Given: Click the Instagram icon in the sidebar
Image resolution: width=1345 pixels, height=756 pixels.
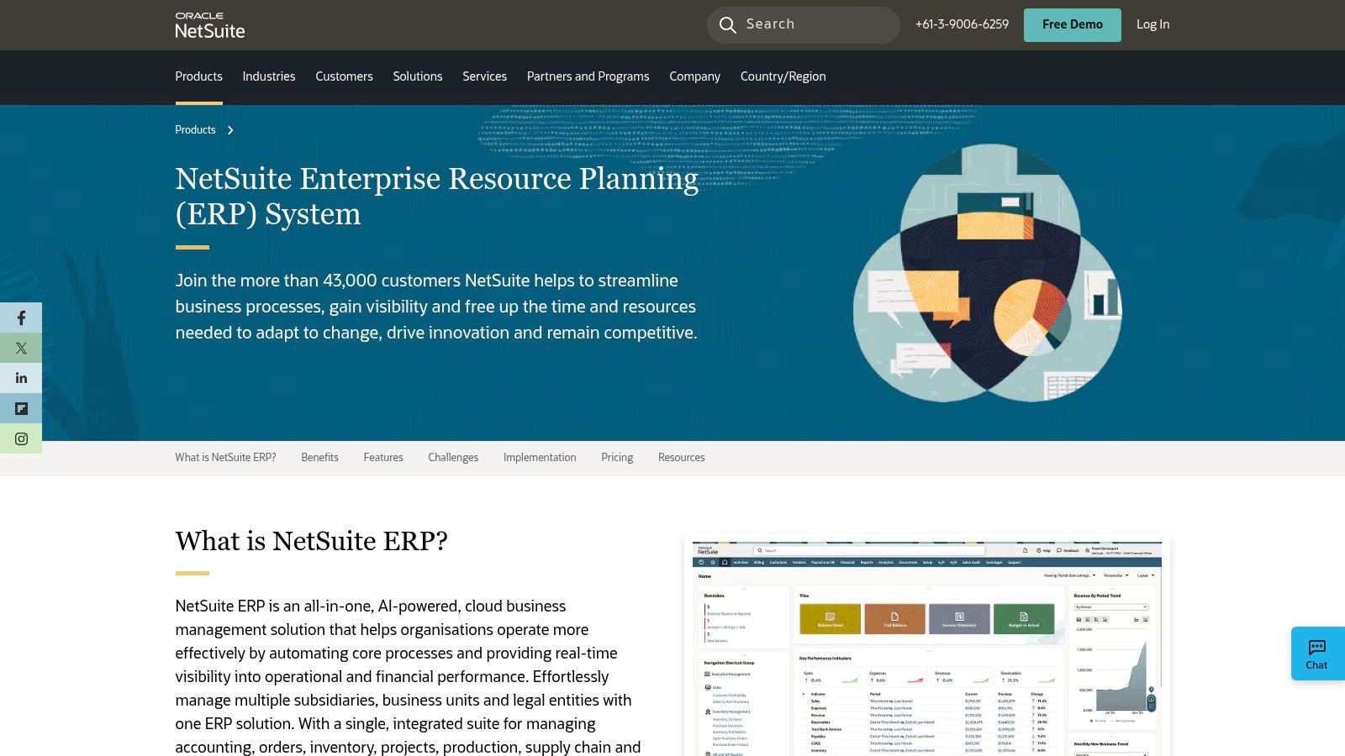Looking at the screenshot, I should (x=21, y=438).
